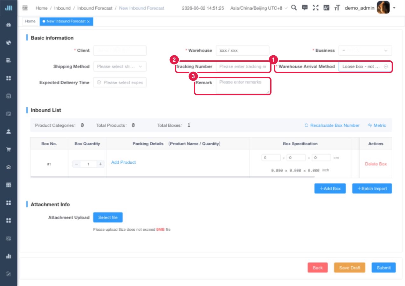Toggle fullscreen mode icon
Screen dimensions: 405x286
point(316,8)
